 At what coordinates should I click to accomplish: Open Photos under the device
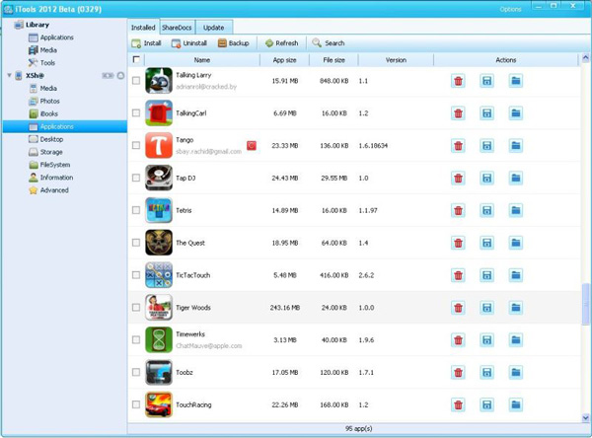coord(44,101)
